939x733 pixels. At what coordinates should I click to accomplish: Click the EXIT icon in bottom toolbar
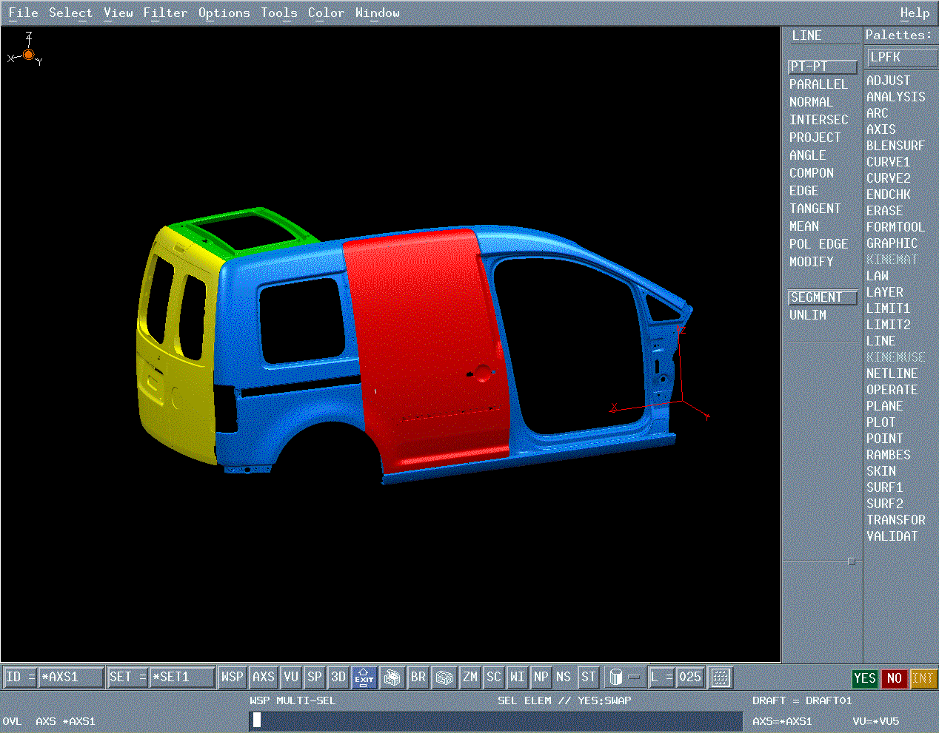364,677
